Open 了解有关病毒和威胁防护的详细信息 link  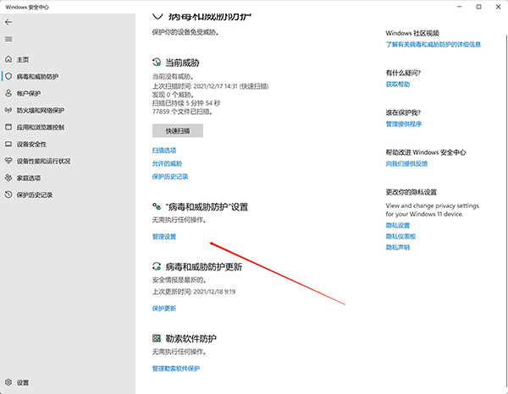click(433, 44)
